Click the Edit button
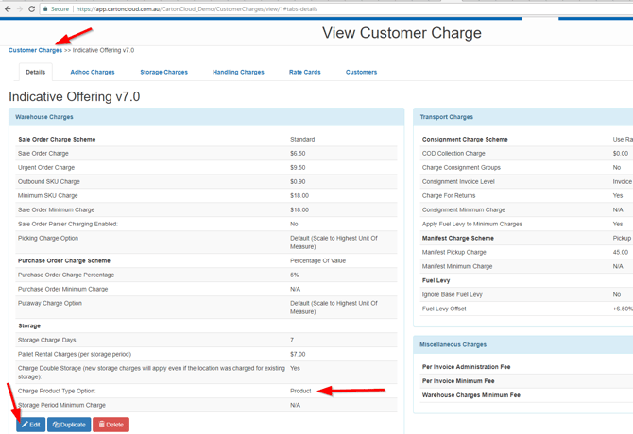Image resolution: width=633 pixels, height=434 pixels. [30, 425]
